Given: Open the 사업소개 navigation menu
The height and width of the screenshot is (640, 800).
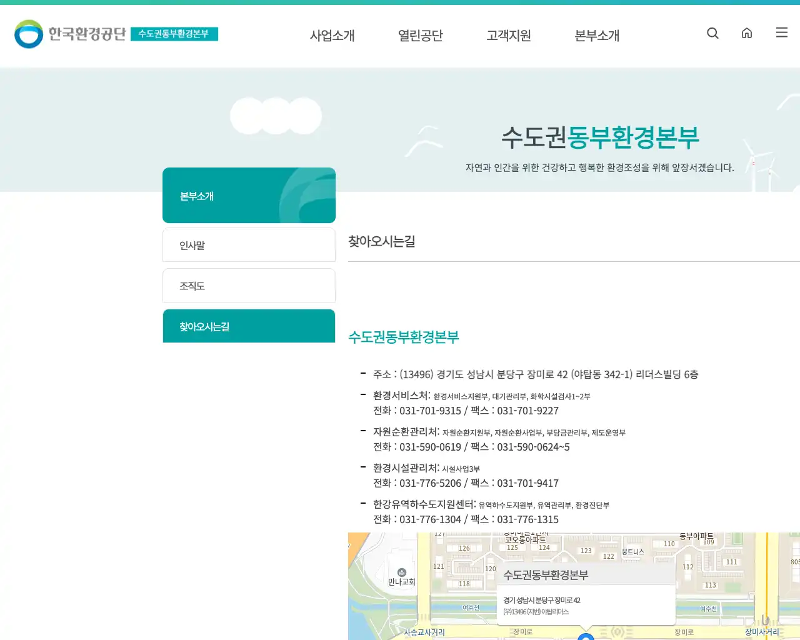Looking at the screenshot, I should click(x=332, y=36).
